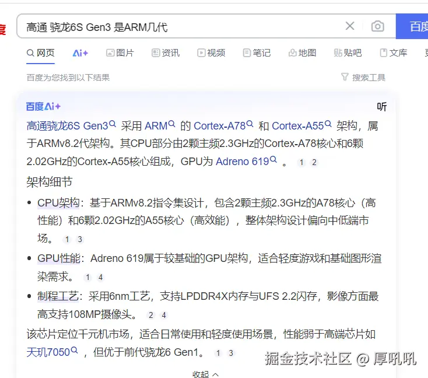Open the 地图 tab
The height and width of the screenshot is (378, 428).
(x=303, y=52)
